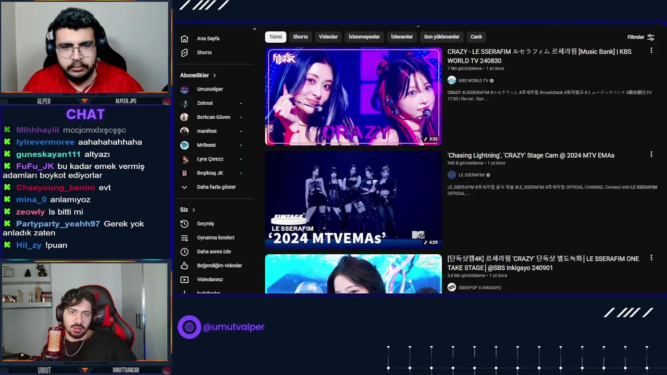Image resolution: width=667 pixels, height=375 pixels.
Task: Play the CRAZY Music Bank thumbnail
Action: [x=353, y=96]
